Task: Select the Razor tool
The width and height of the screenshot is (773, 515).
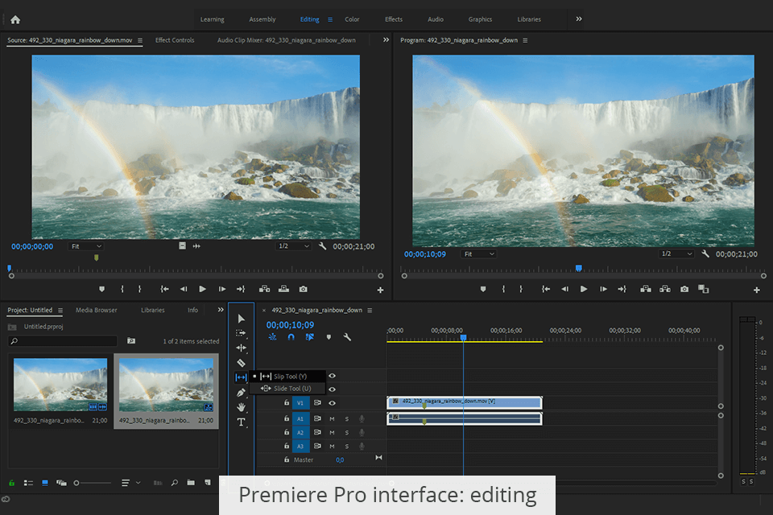Action: (x=241, y=363)
